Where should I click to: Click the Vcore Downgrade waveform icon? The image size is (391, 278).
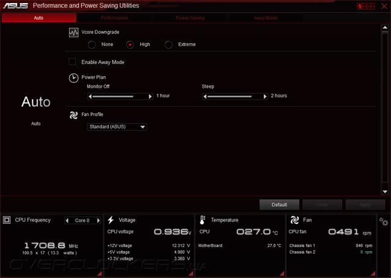[x=73, y=32]
